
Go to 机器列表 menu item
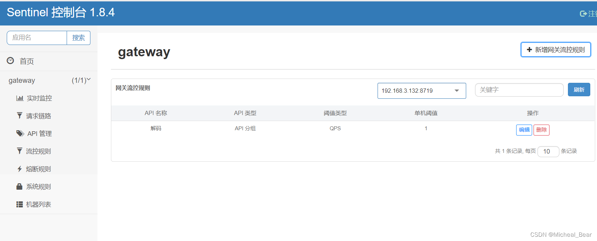click(38, 204)
